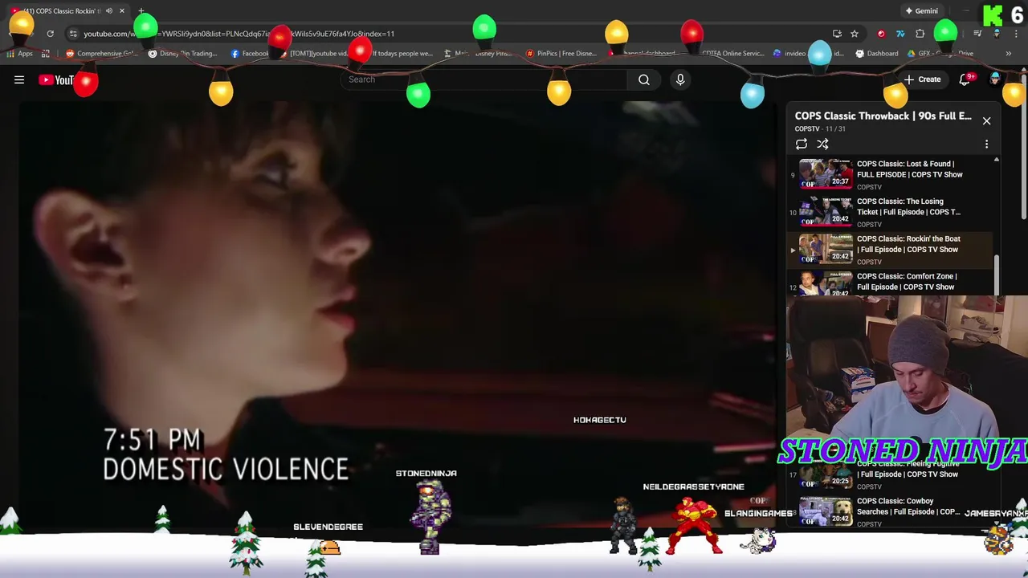The image size is (1028, 578).
Task: Open the Apps bookmarks shortcut
Action: tap(20, 54)
